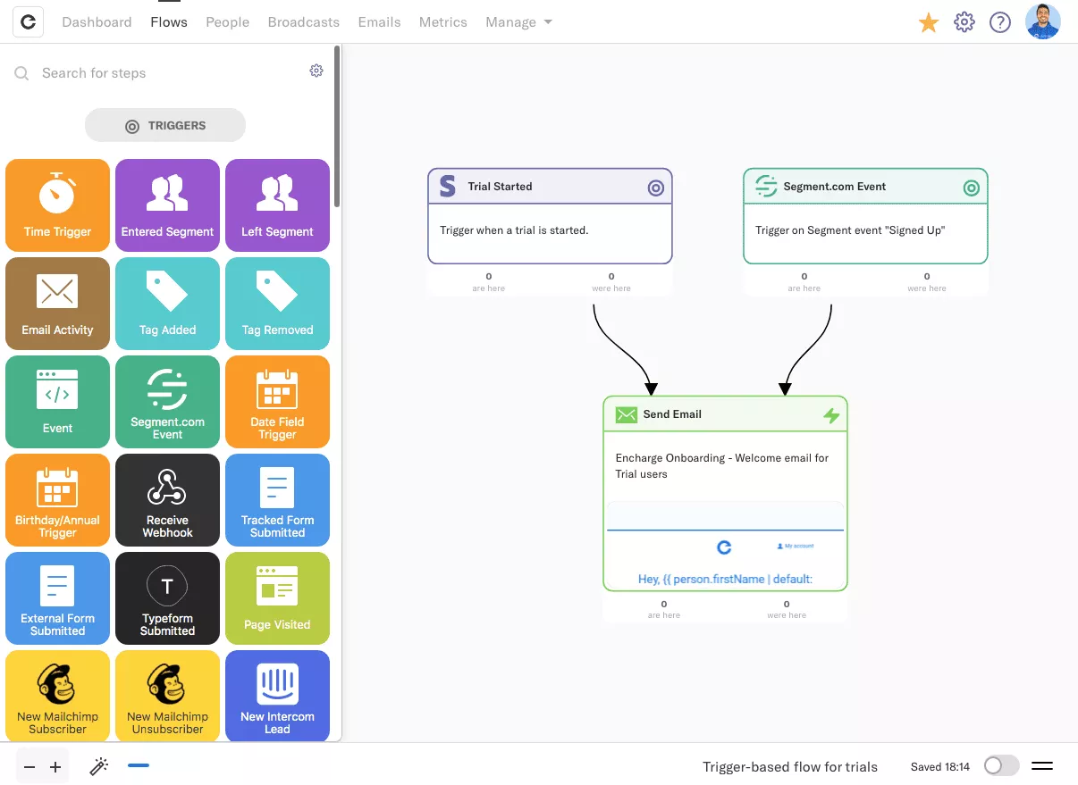Choose the Segment.com Event tile in sidebar

click(x=167, y=402)
